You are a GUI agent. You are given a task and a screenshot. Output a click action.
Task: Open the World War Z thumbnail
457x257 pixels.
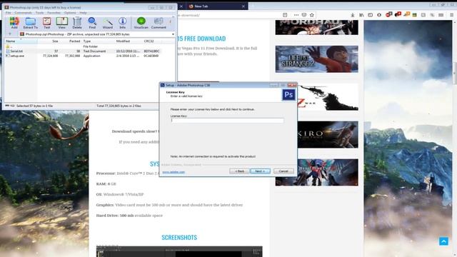[328, 97]
